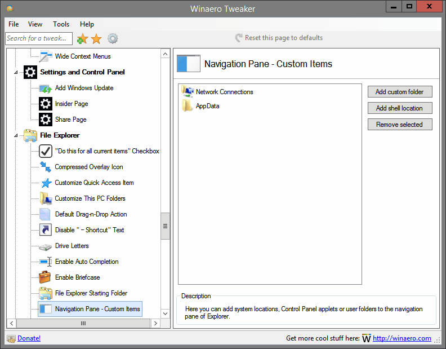Click the Donate icon in the status bar
This screenshot has height=349, width=446.
point(11,339)
